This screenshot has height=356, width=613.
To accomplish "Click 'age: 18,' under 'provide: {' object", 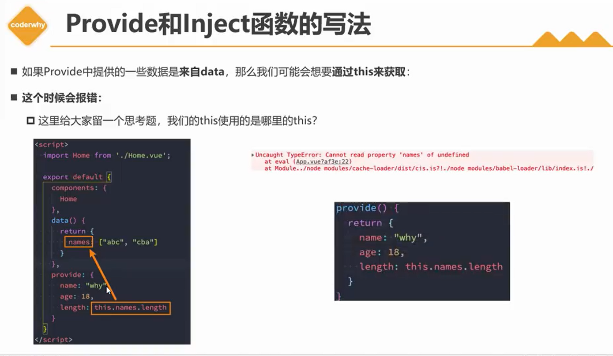I will [76, 296].
